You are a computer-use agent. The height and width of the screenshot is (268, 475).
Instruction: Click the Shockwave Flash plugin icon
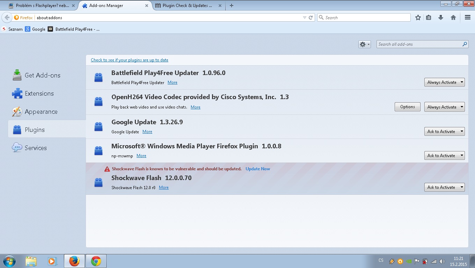(x=98, y=182)
